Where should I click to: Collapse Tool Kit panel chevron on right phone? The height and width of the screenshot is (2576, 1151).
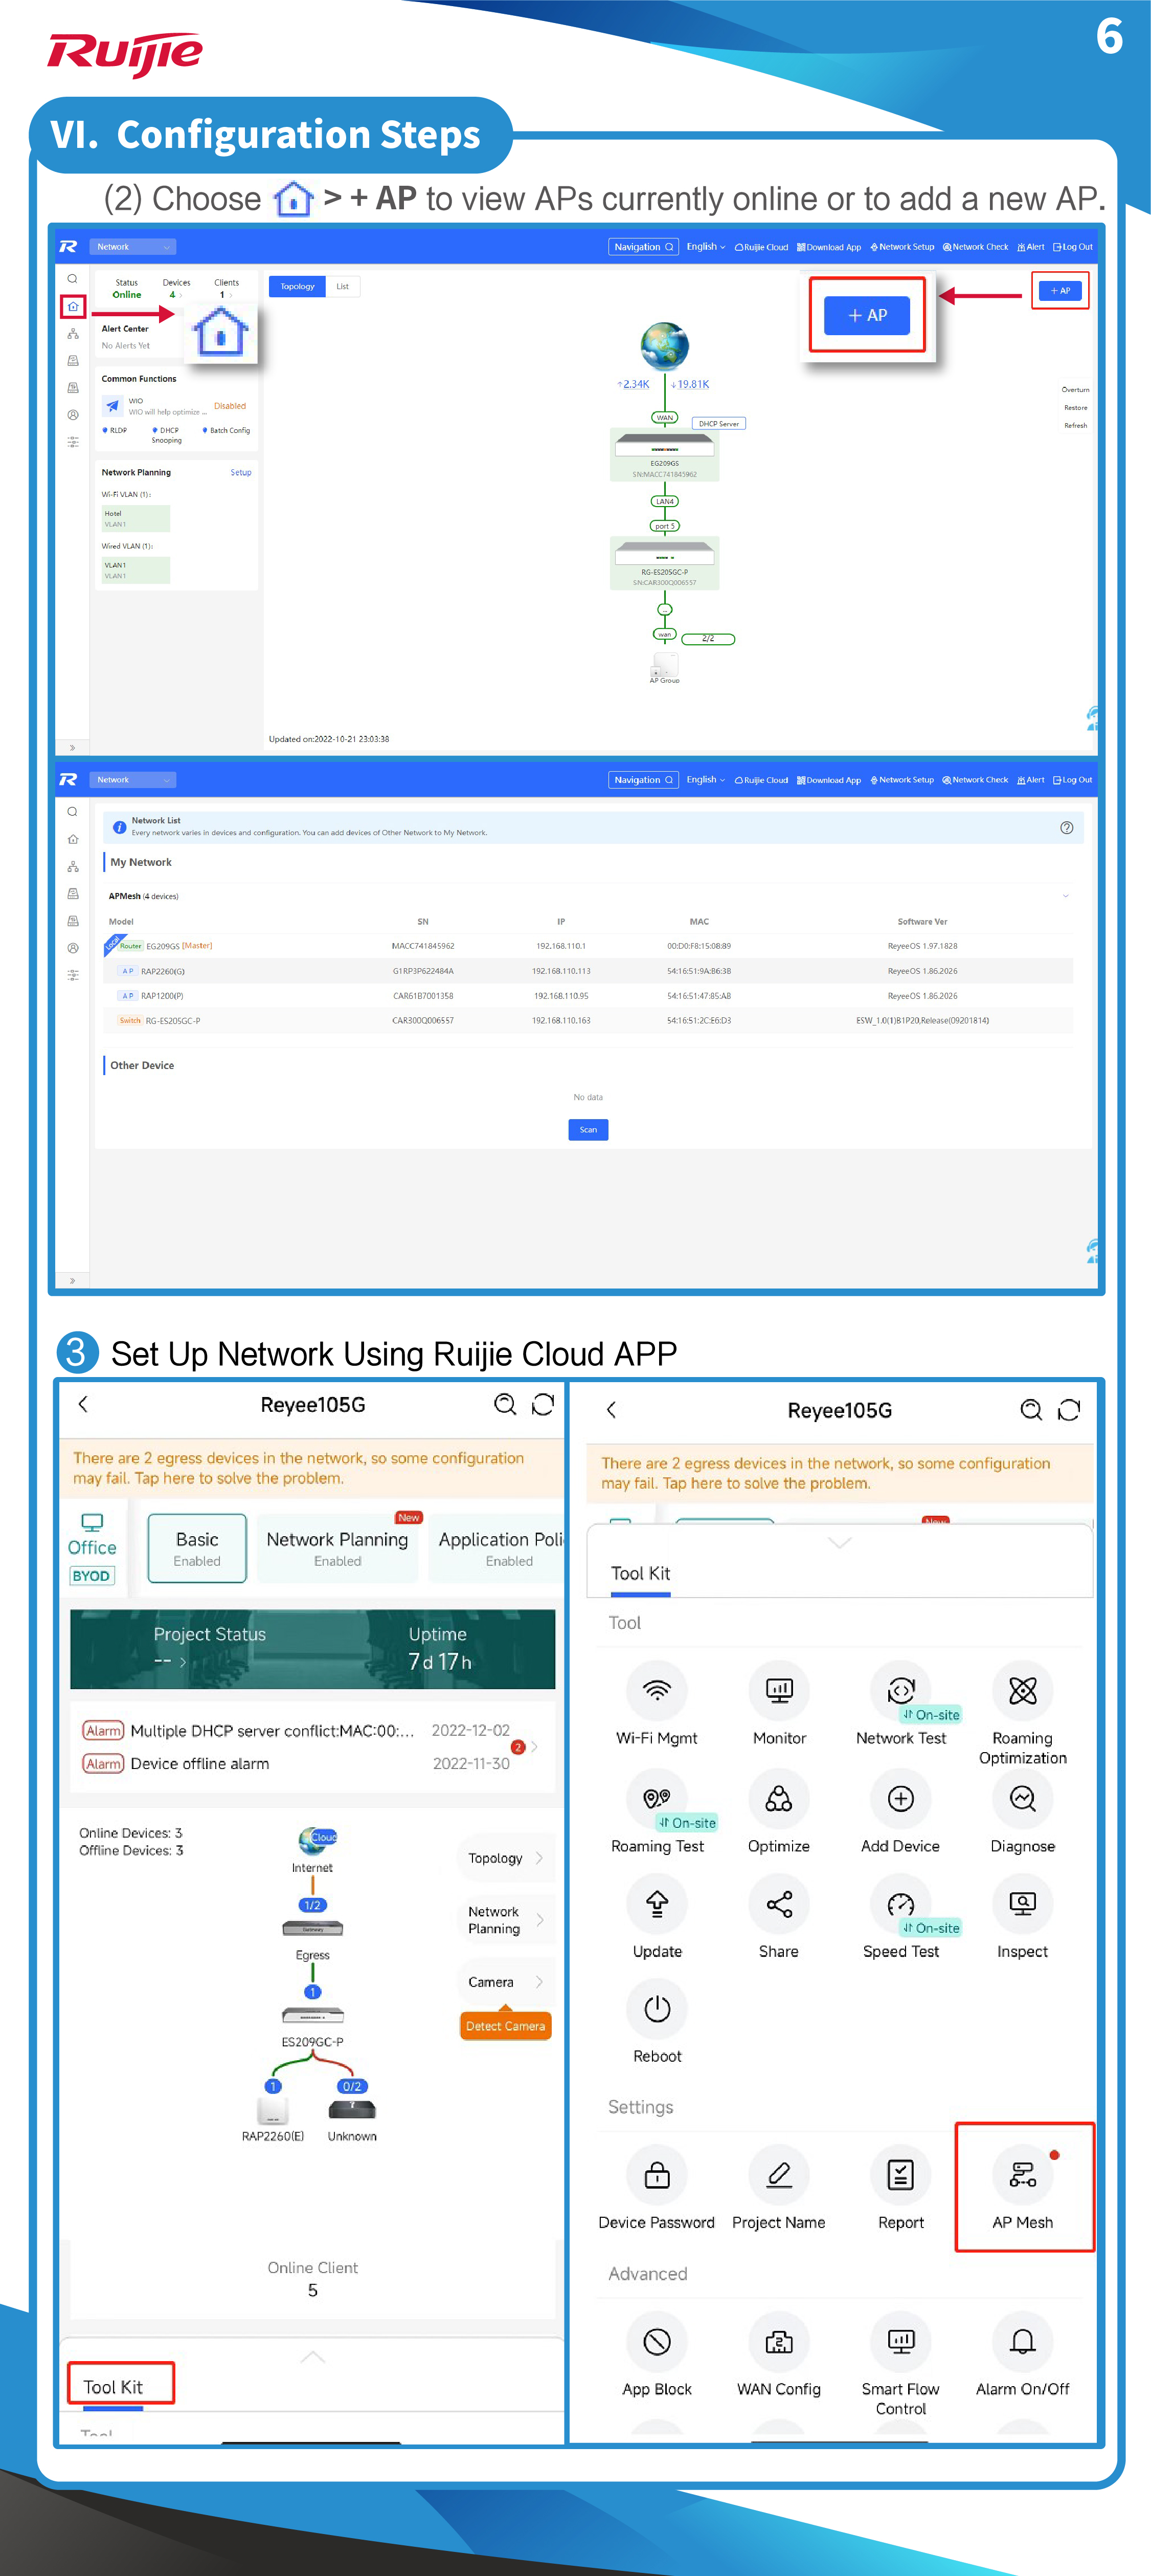(839, 1542)
